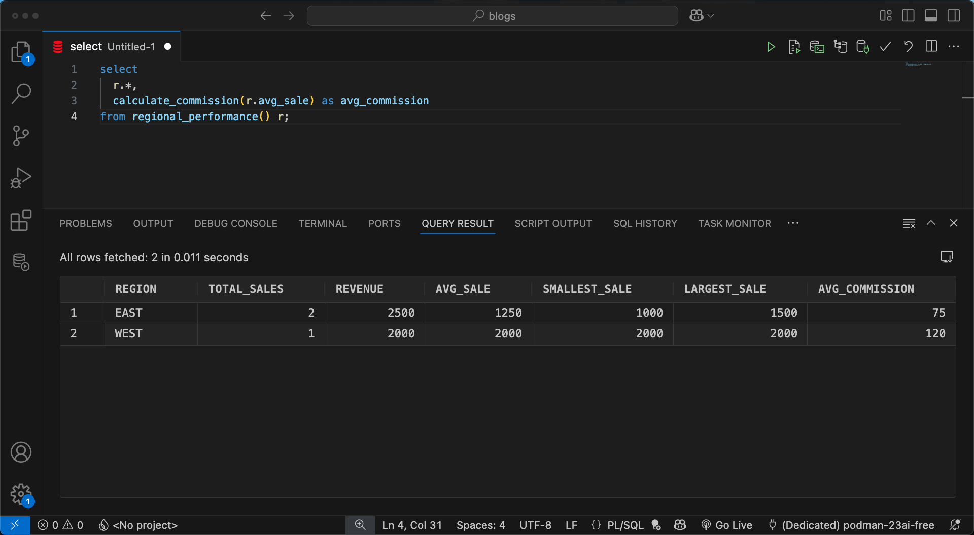Change end of line sequence LF
The height and width of the screenshot is (535, 974).
click(571, 525)
